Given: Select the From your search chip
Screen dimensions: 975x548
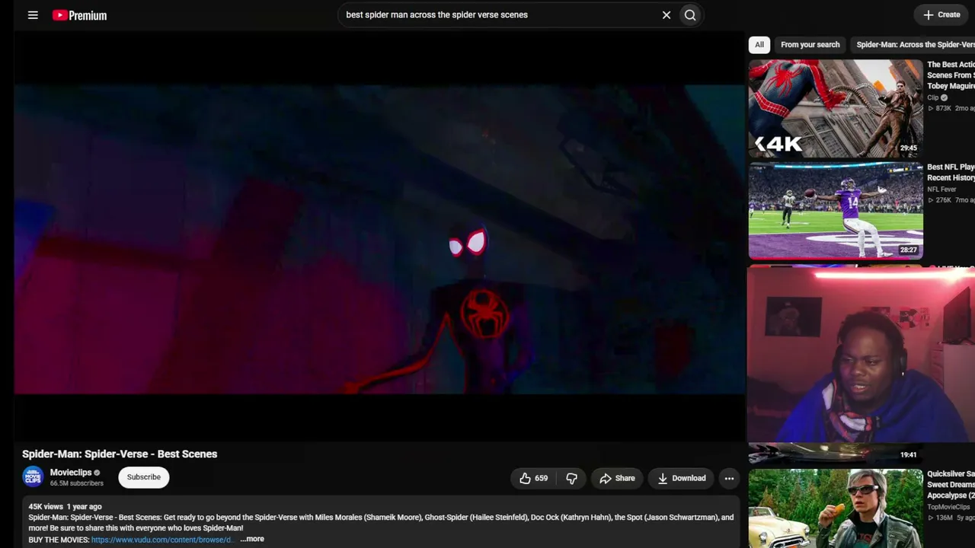Looking at the screenshot, I should coord(810,45).
